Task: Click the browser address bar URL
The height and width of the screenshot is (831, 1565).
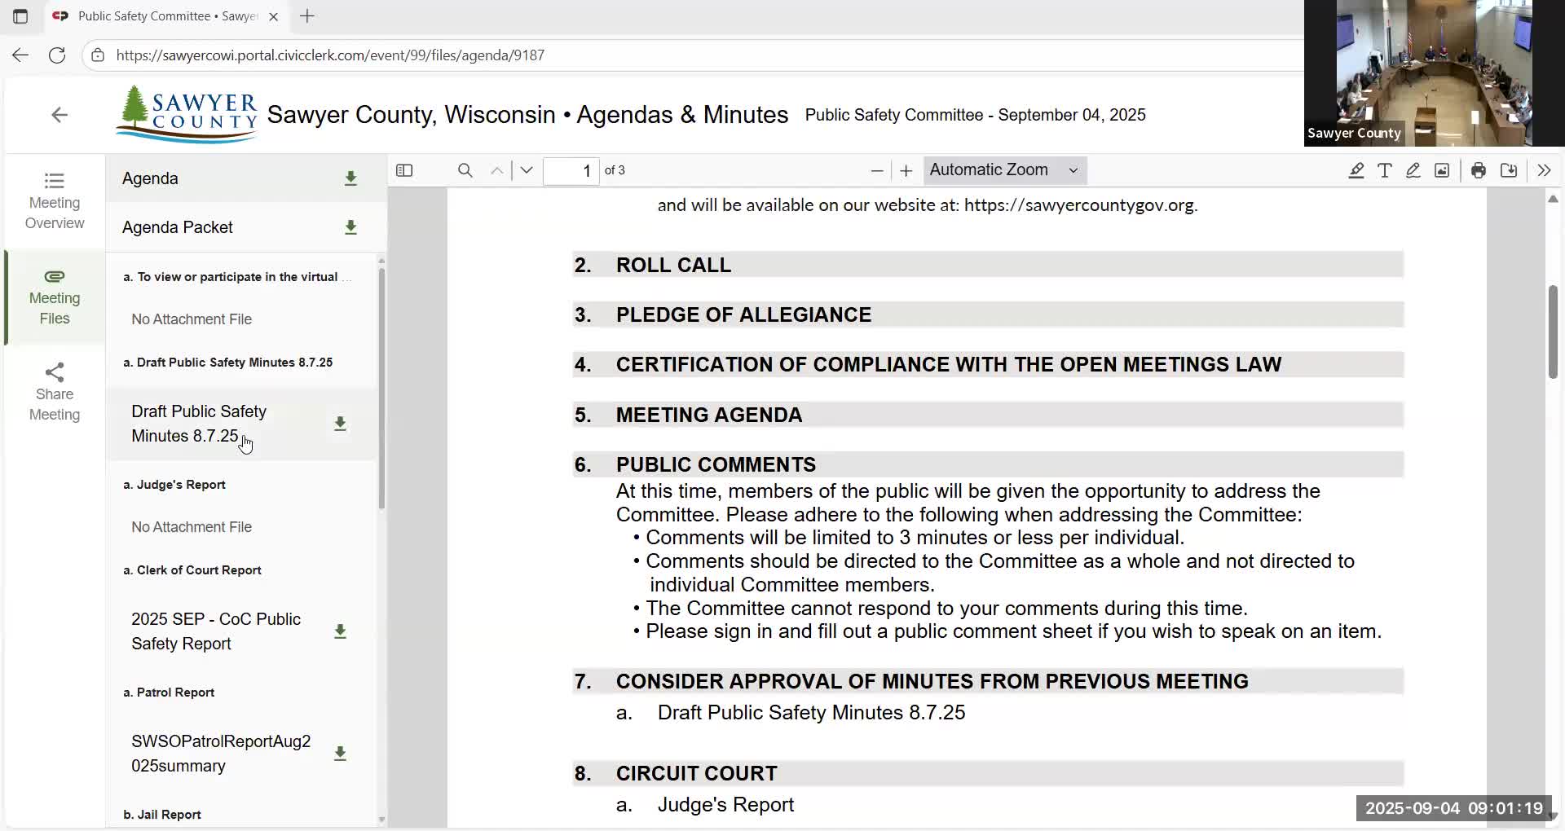Action: pos(330,55)
